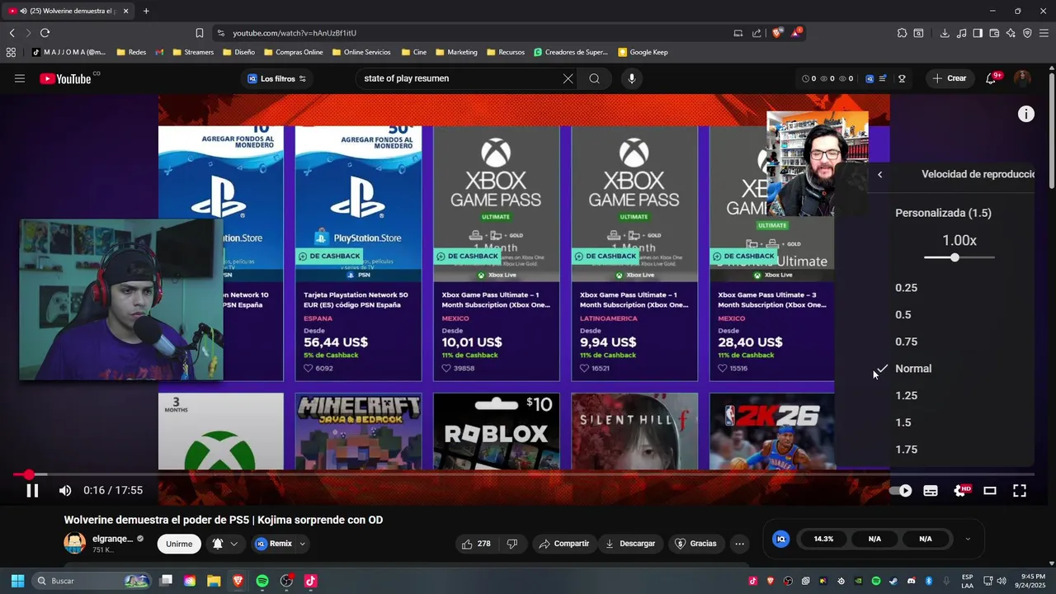Toggle Brave sidebar panel icon
This screenshot has height=594, width=1056.
[x=978, y=33]
